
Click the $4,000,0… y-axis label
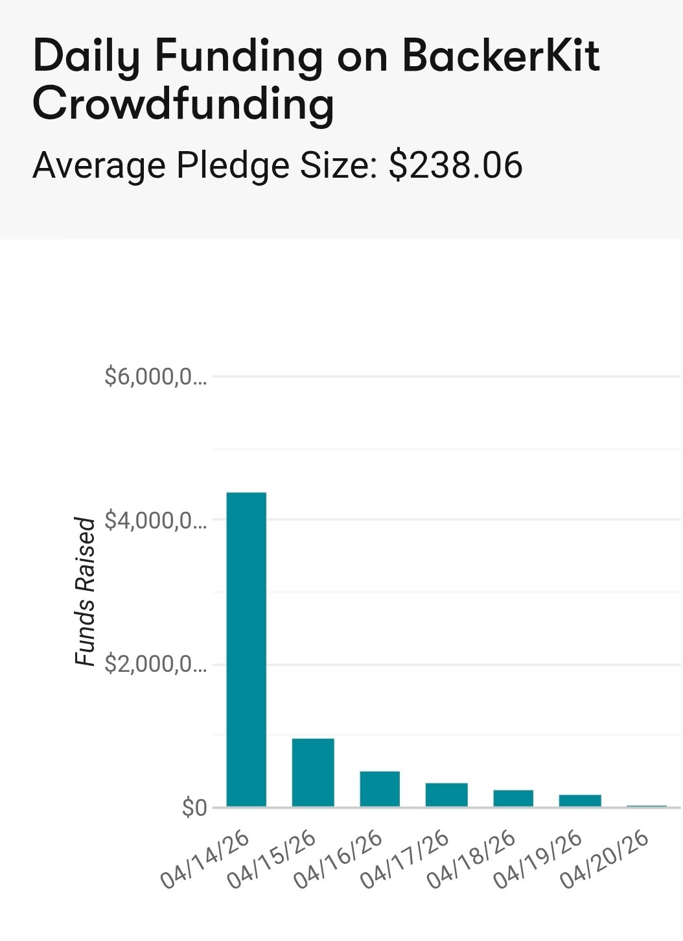[x=156, y=521]
